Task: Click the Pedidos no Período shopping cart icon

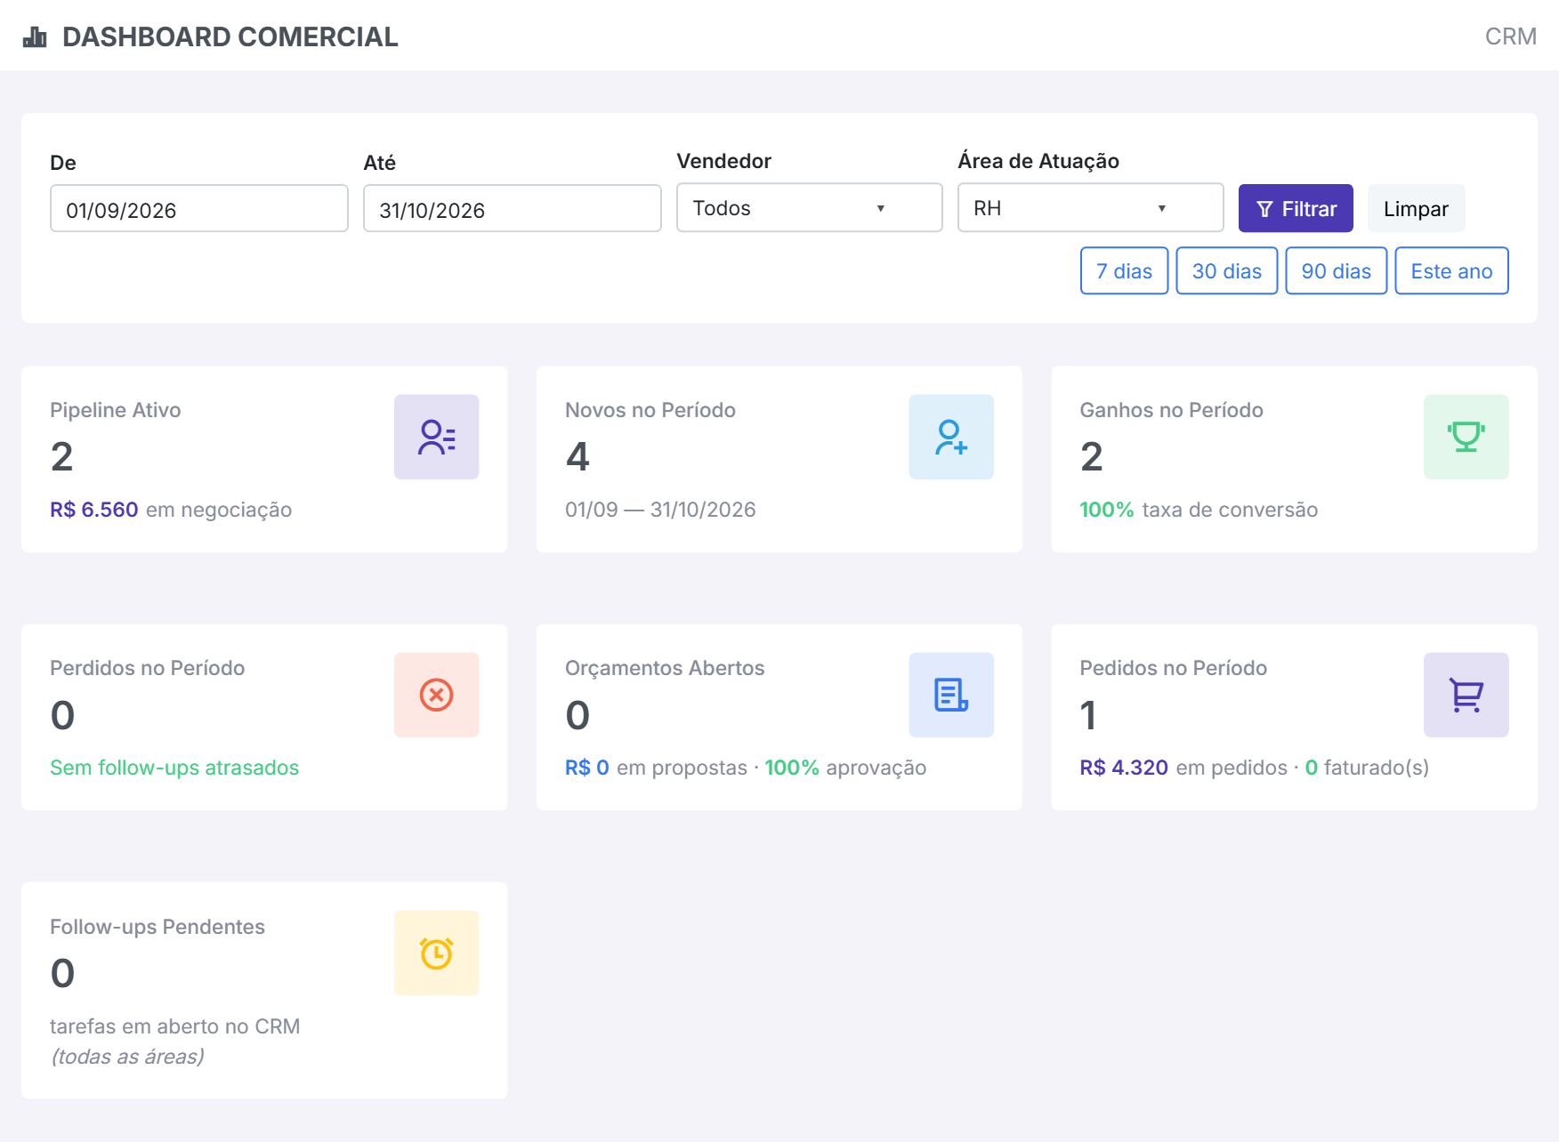Action: point(1466,695)
